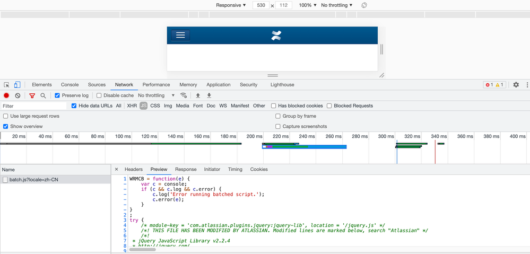Stop recording network log
This screenshot has height=254, width=530.
(6, 95)
